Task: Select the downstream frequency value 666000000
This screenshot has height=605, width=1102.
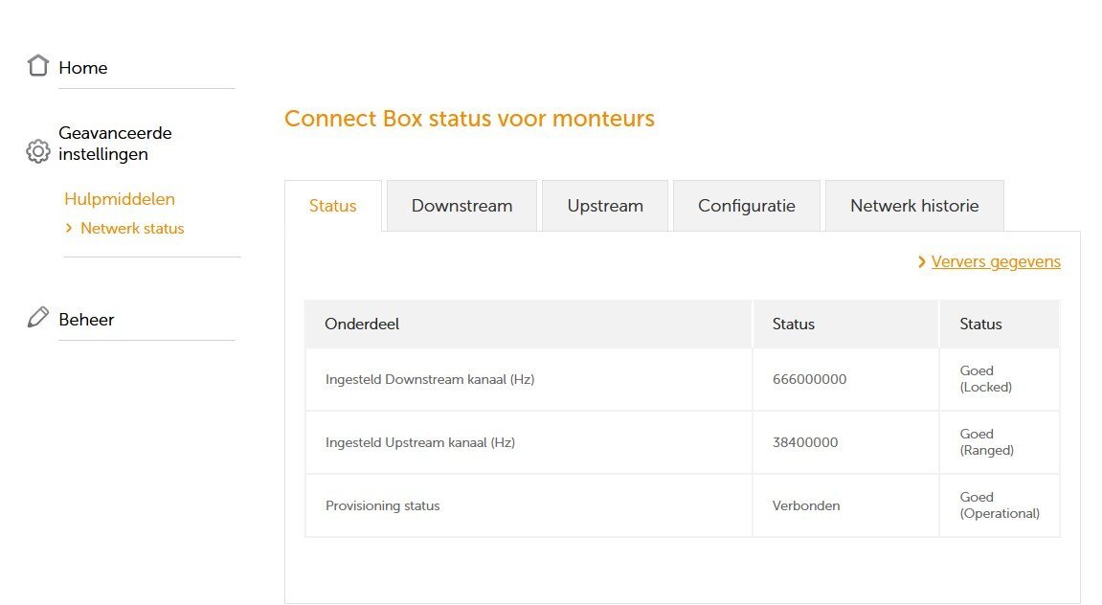Action: [x=809, y=379]
